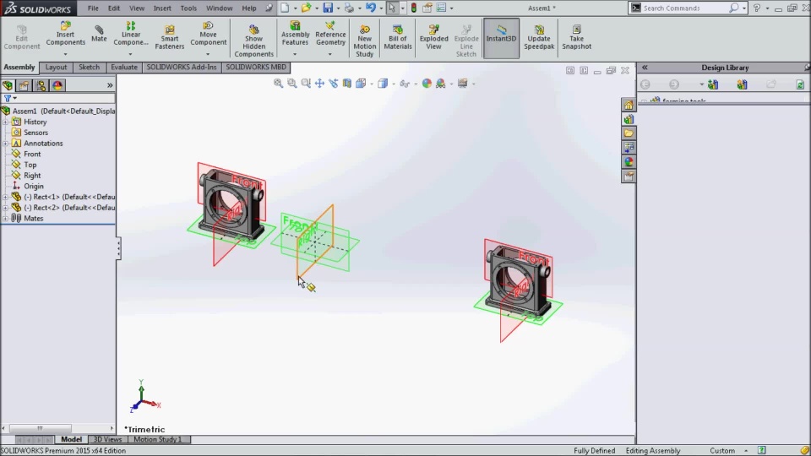Click the Reference Geometry tool

pyautogui.click(x=330, y=34)
